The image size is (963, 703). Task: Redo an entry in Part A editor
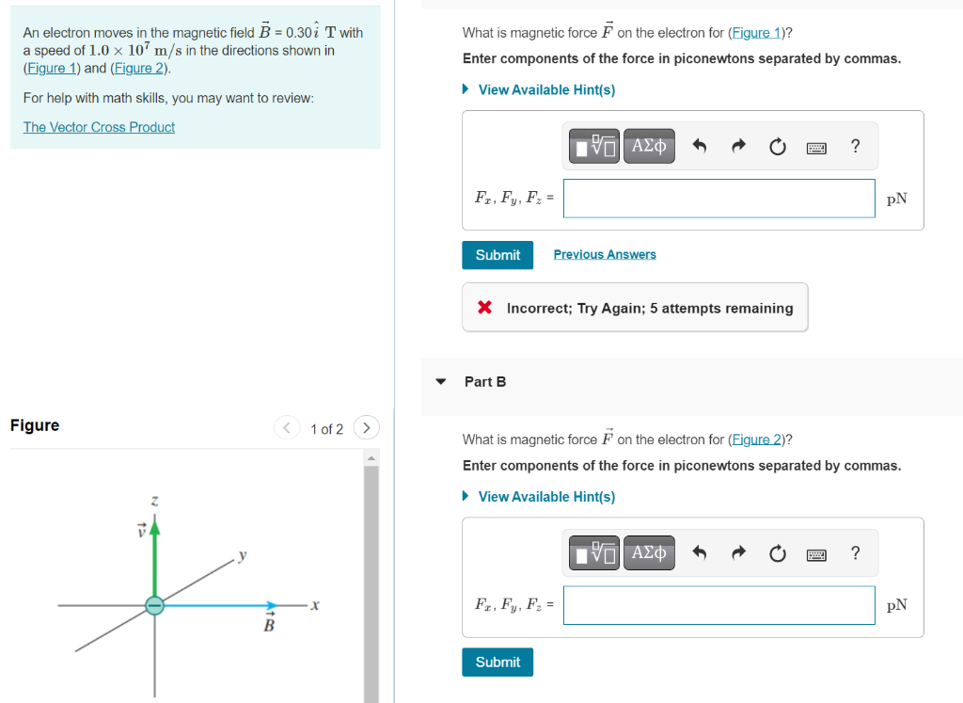tap(738, 146)
